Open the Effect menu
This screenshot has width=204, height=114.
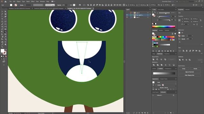point(33,2)
